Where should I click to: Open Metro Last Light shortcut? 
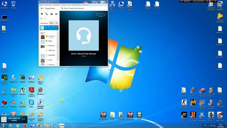(193, 104)
